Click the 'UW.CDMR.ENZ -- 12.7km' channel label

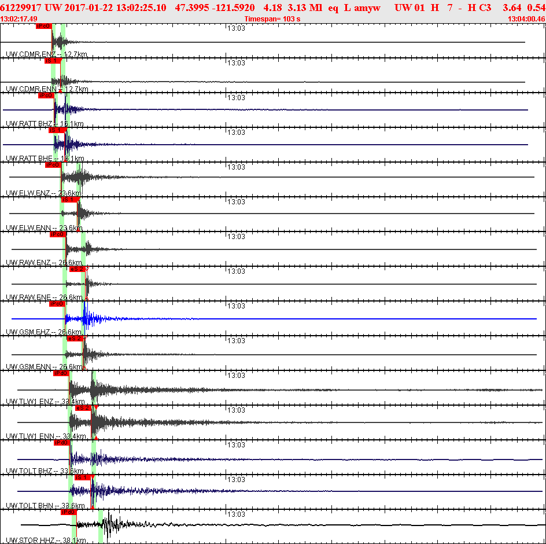pyautogui.click(x=47, y=54)
